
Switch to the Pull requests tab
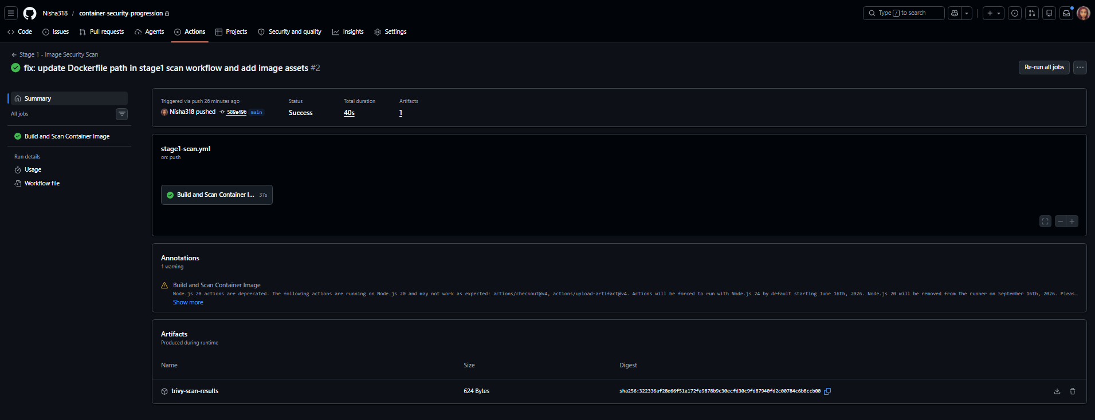coord(101,32)
